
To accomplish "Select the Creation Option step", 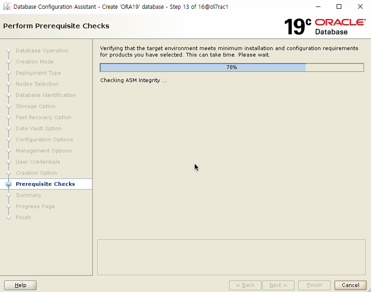I will [x=36, y=173].
